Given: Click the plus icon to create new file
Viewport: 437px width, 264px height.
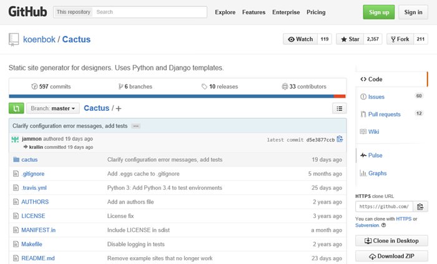Looking at the screenshot, I should point(119,108).
